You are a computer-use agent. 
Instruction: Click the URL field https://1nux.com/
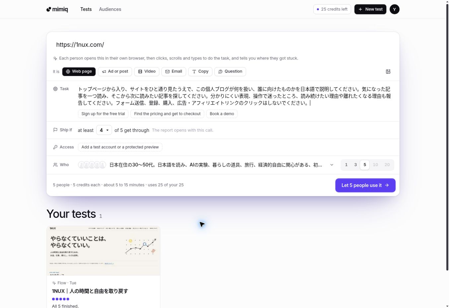[x=223, y=45]
